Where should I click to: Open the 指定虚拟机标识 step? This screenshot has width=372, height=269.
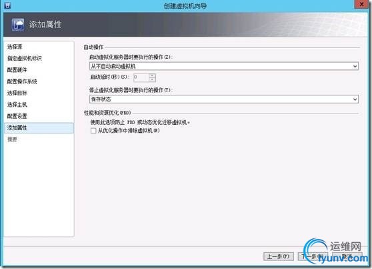click(25, 58)
